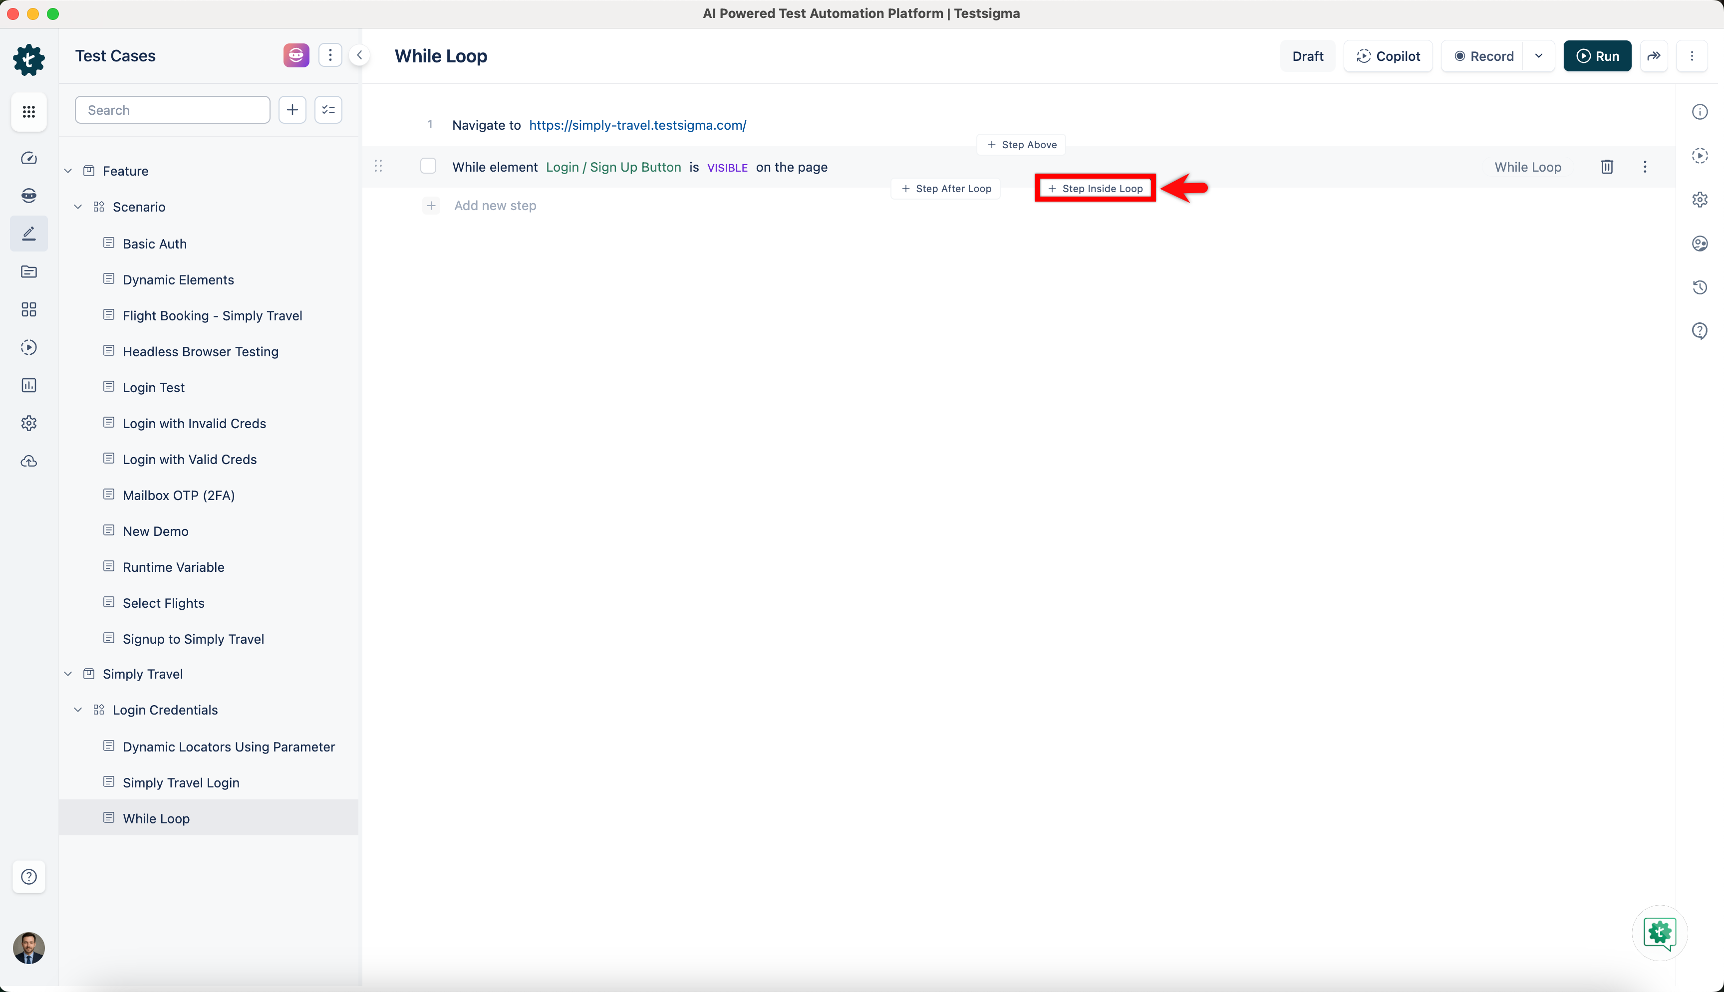Open test runs play icon in sidebar
1724x992 pixels.
click(28, 347)
